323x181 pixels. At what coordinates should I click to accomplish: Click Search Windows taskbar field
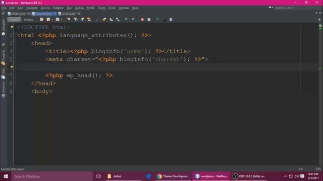pos(52,176)
